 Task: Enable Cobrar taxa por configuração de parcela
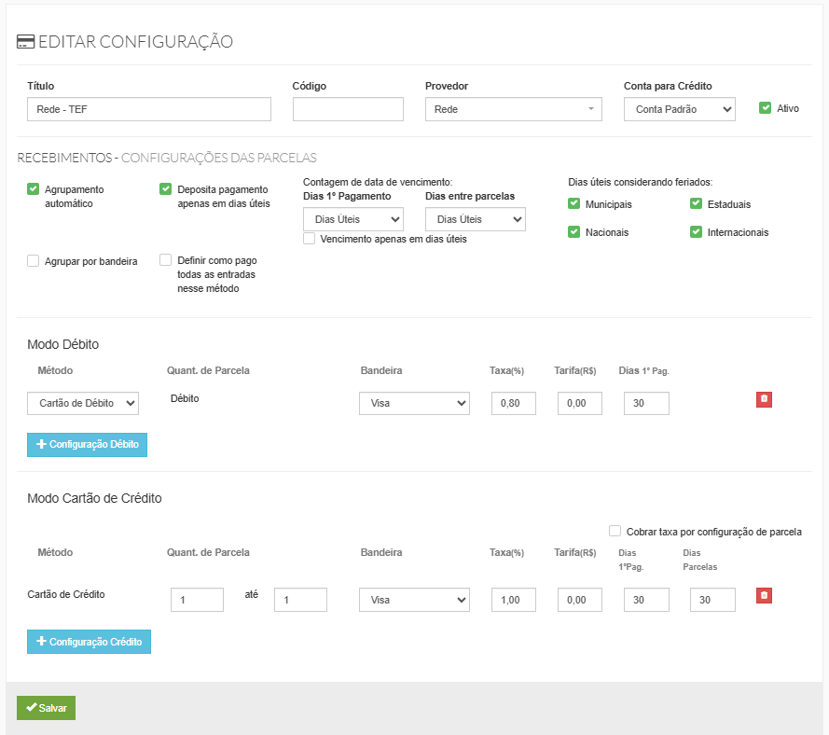pyautogui.click(x=615, y=531)
